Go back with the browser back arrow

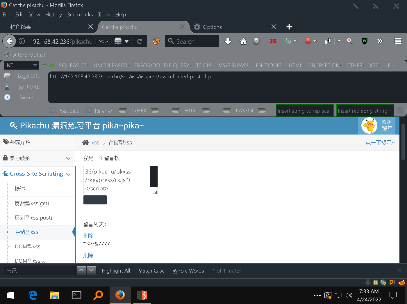(9, 41)
